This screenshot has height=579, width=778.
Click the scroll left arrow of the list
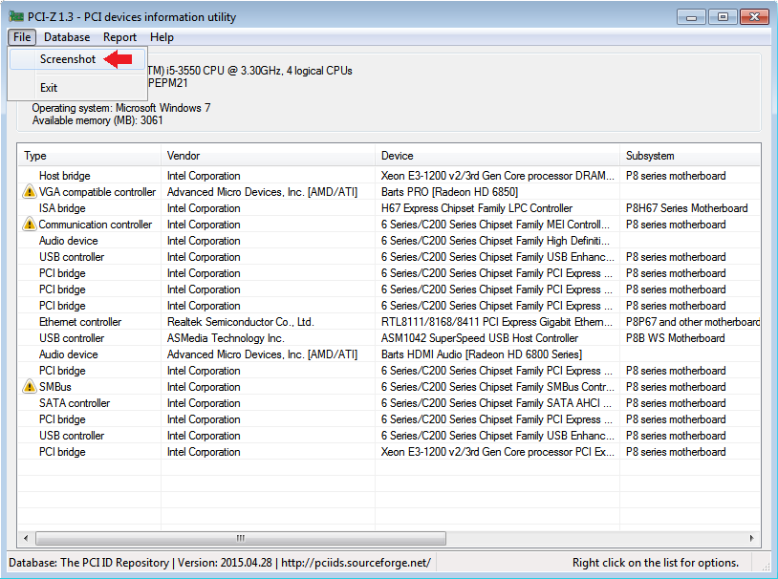pyautogui.click(x=26, y=538)
